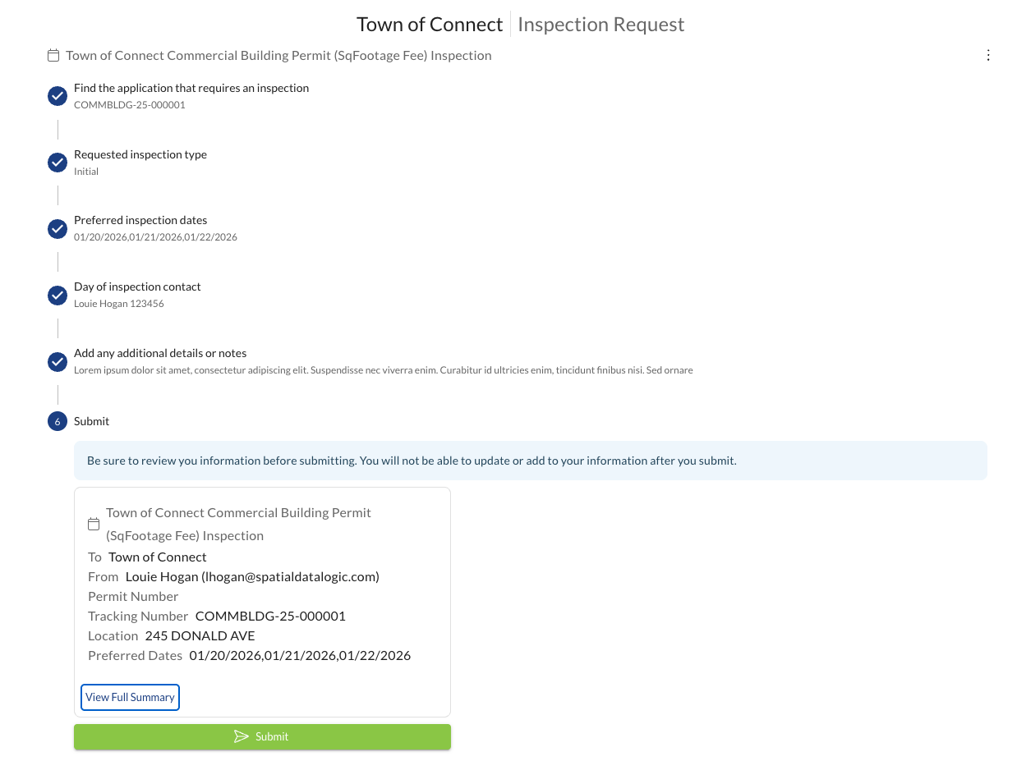Image resolution: width=1017 pixels, height=761 pixels.
Task: Click the calendar icon beside the page heading
Action: pos(53,56)
